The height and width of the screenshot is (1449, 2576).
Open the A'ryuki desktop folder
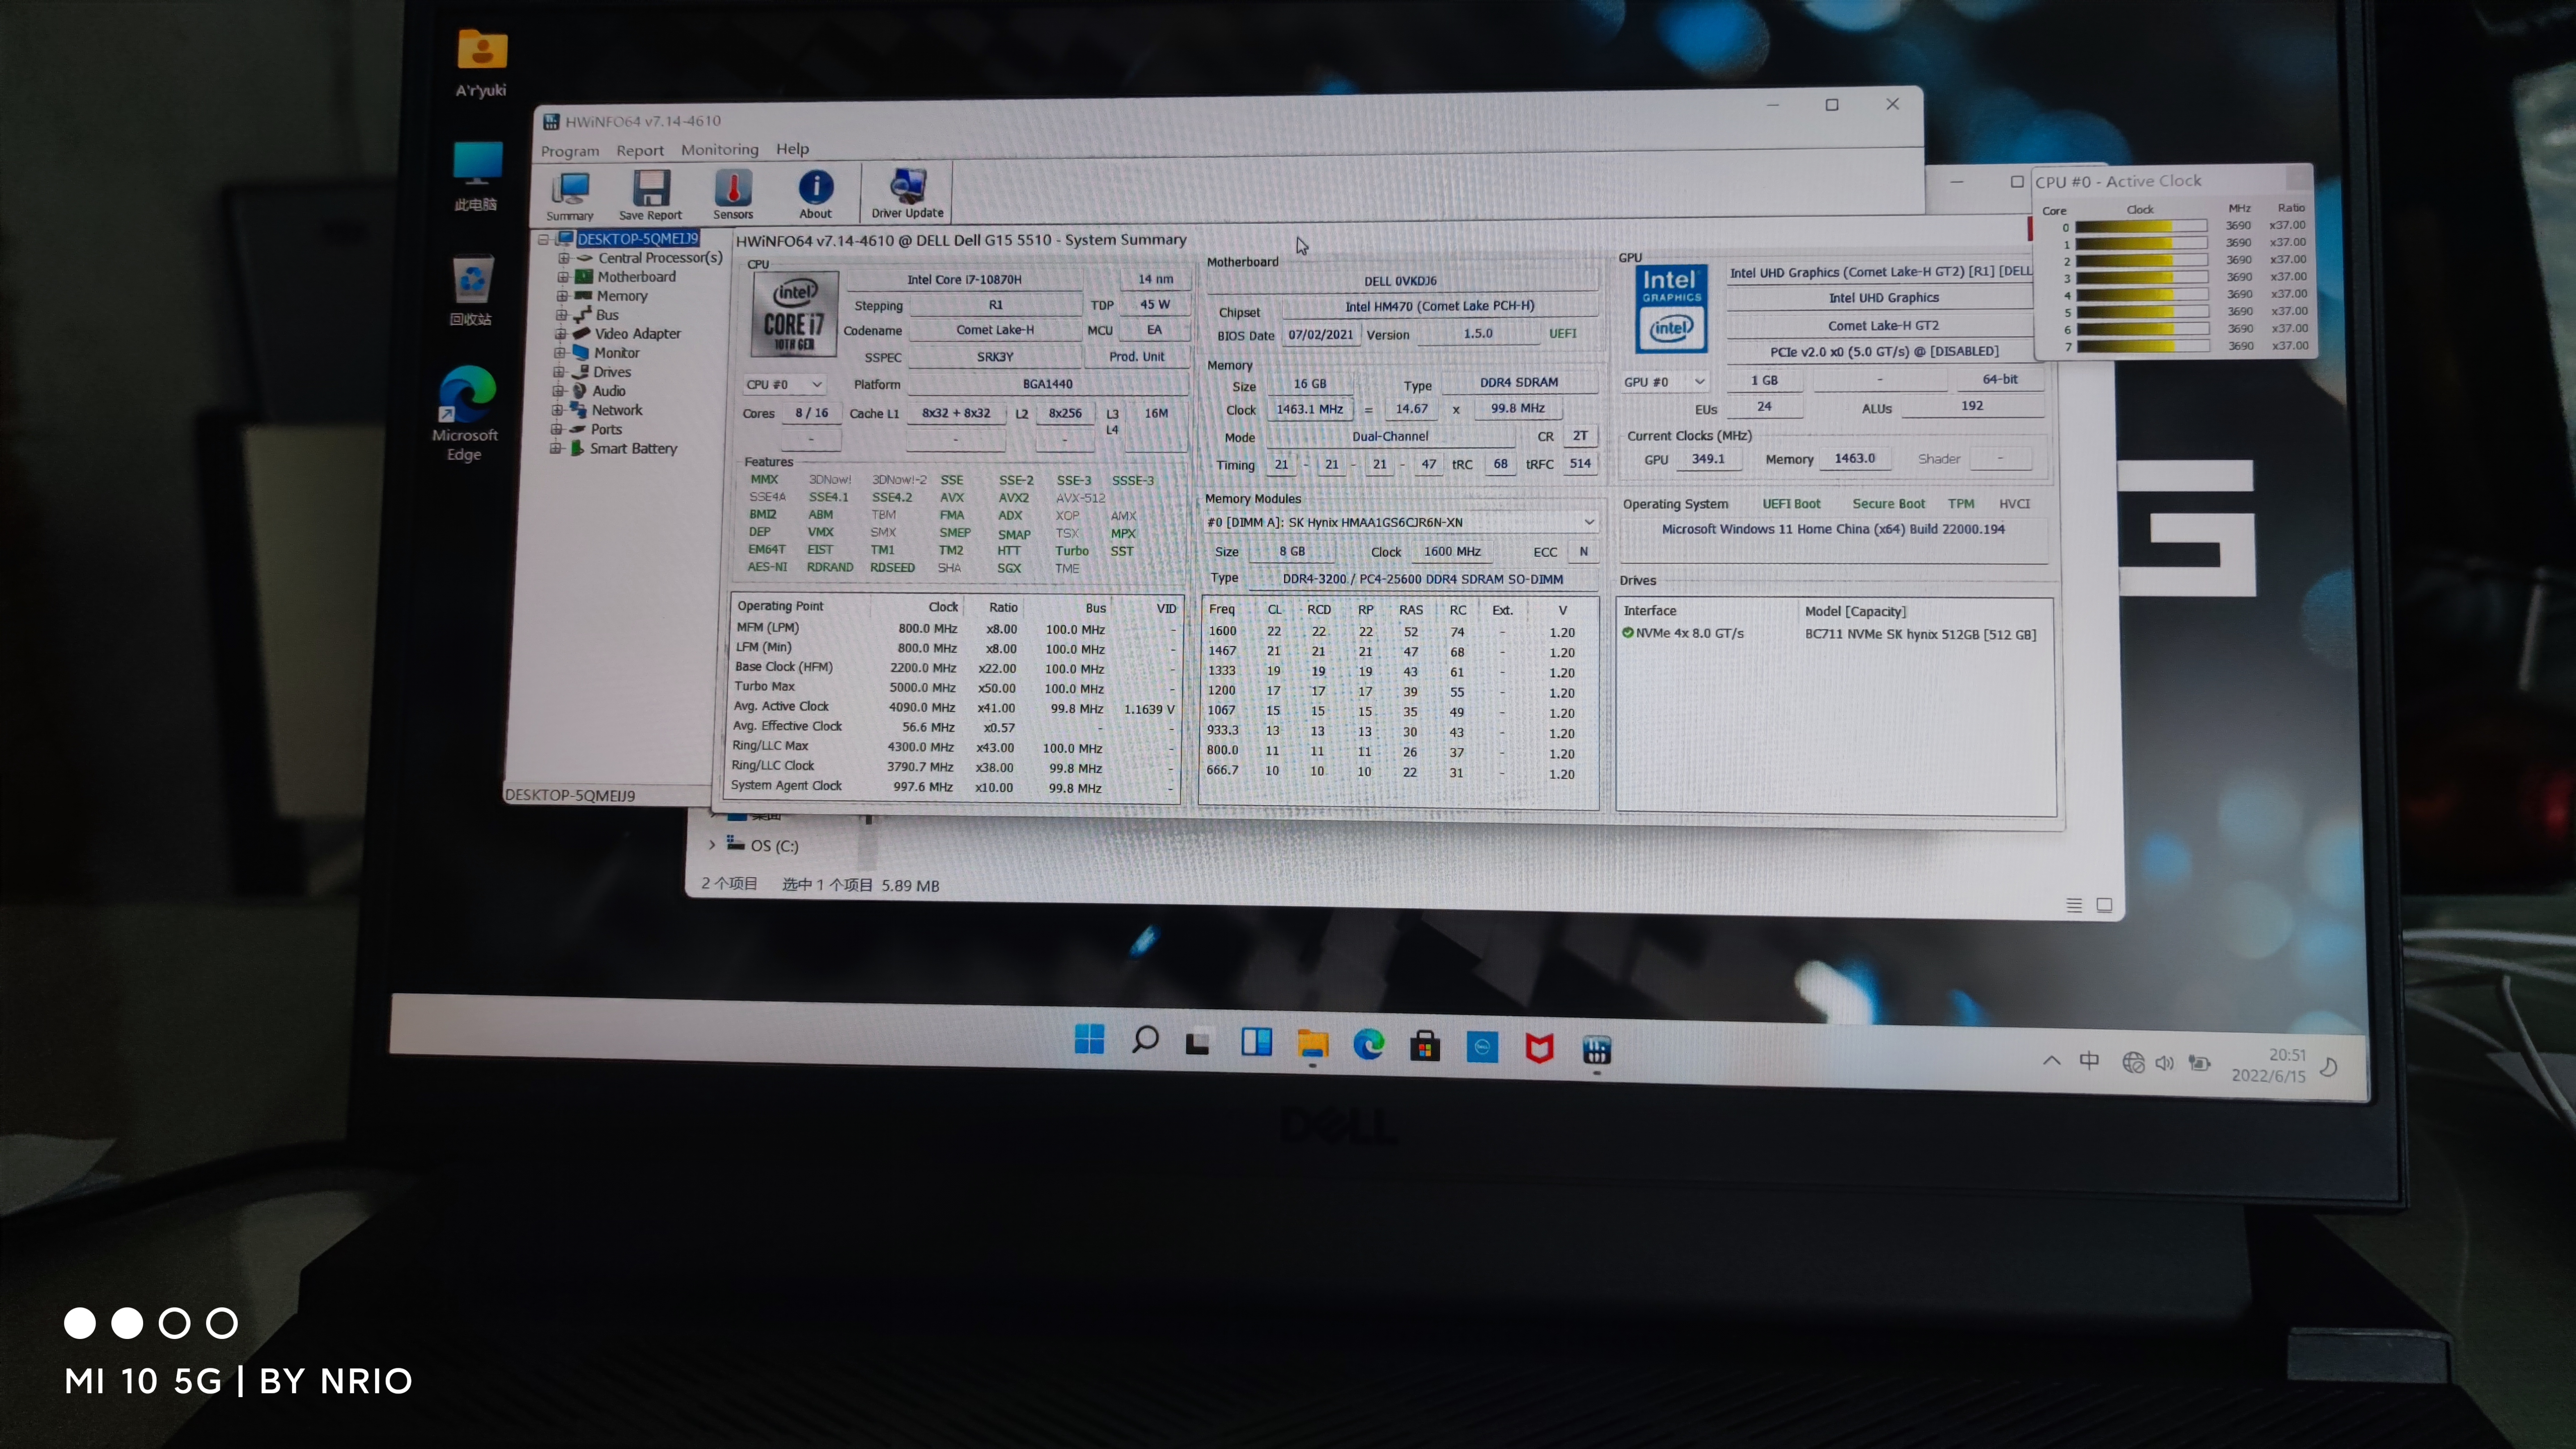482,62
